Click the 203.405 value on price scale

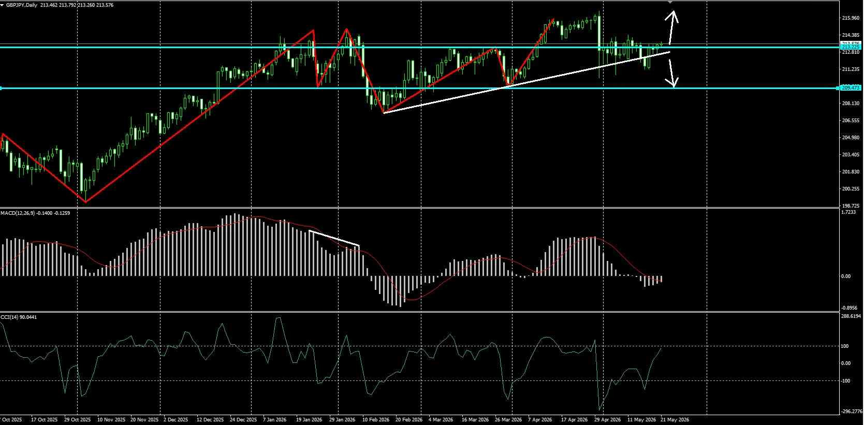[851, 155]
